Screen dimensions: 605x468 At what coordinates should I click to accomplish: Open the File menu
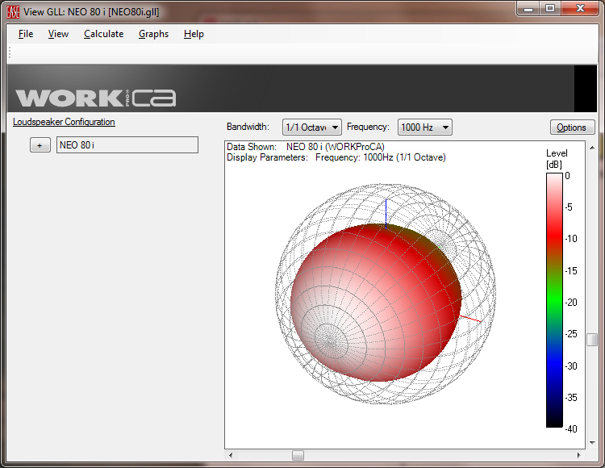[26, 34]
